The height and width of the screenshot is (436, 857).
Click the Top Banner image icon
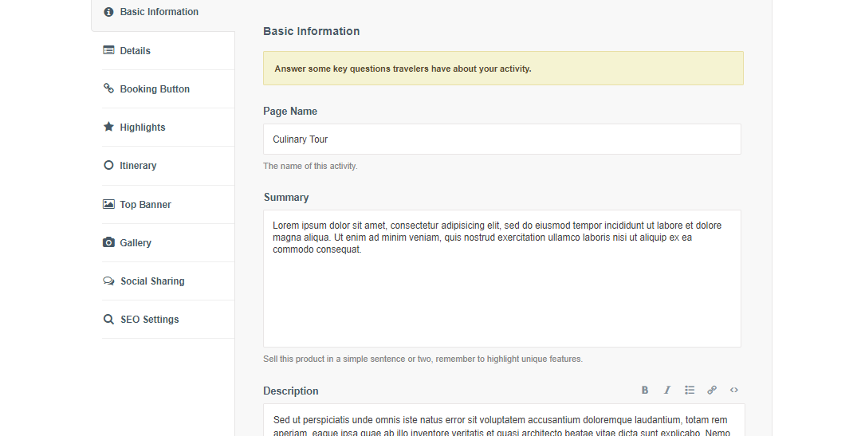tap(108, 204)
